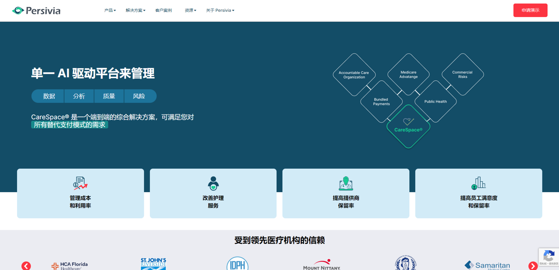Click the 单一 AI 驱动平台来管理 heading
This screenshot has height=270, width=559.
pyautogui.click(x=93, y=73)
